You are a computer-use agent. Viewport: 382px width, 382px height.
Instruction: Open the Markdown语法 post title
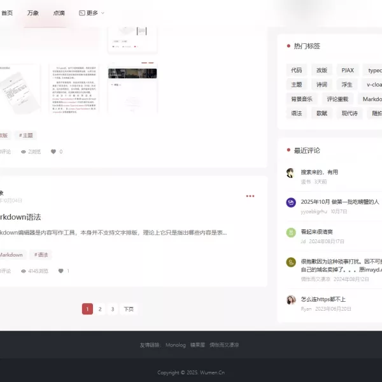(20, 217)
